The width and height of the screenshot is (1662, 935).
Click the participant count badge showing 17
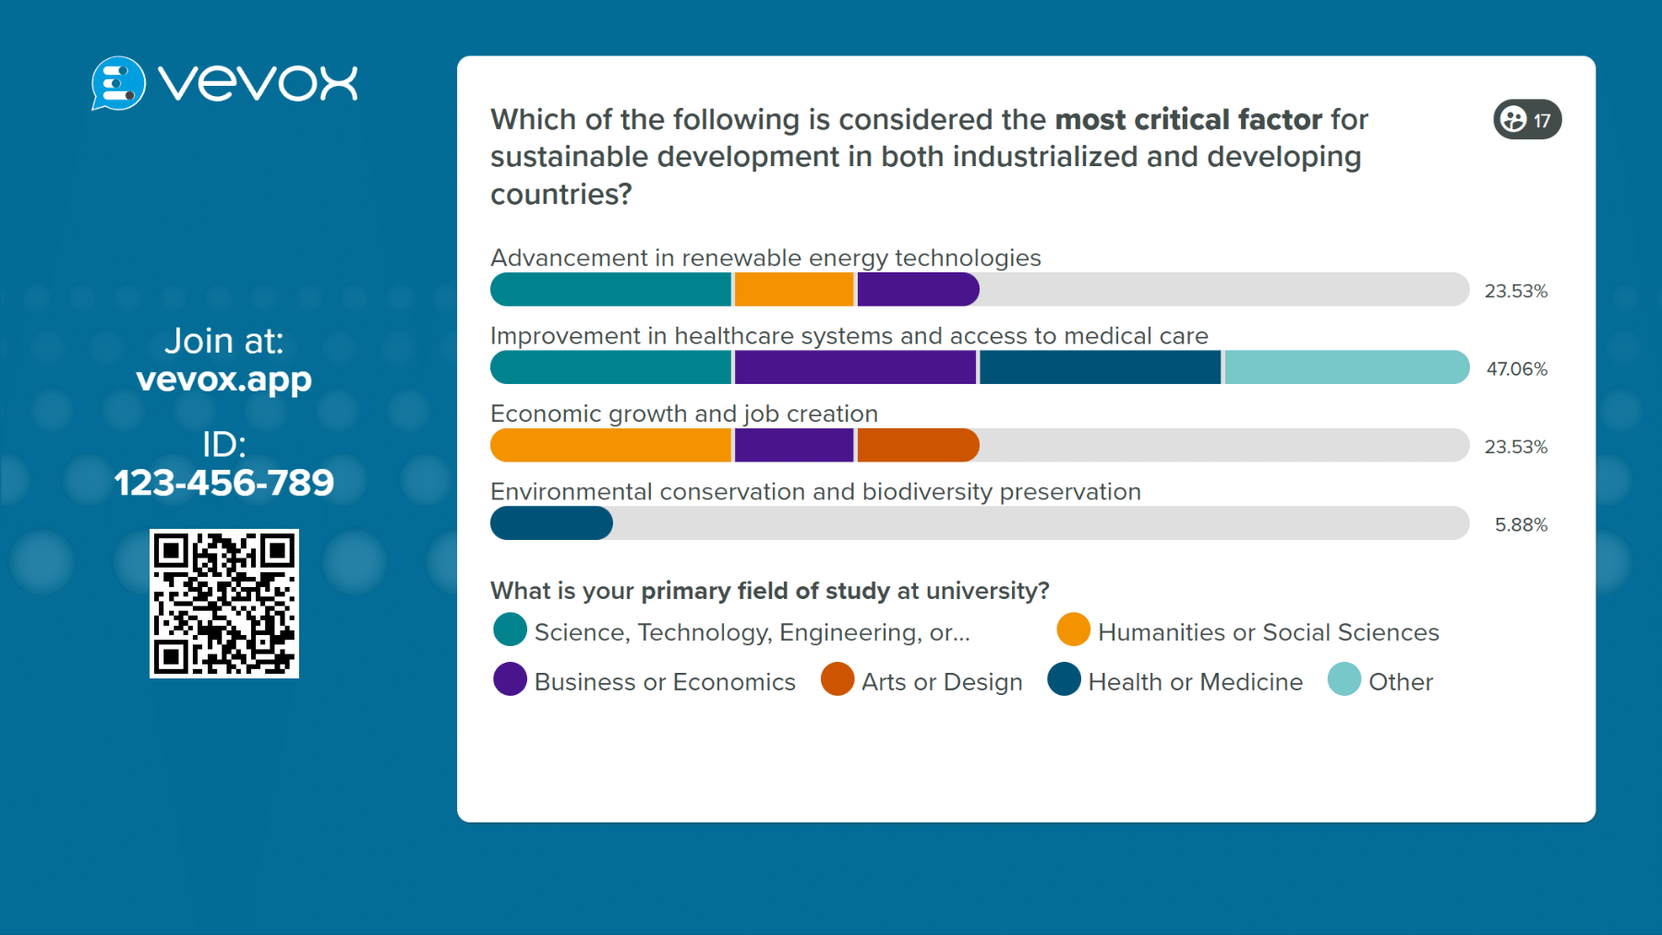point(1527,120)
